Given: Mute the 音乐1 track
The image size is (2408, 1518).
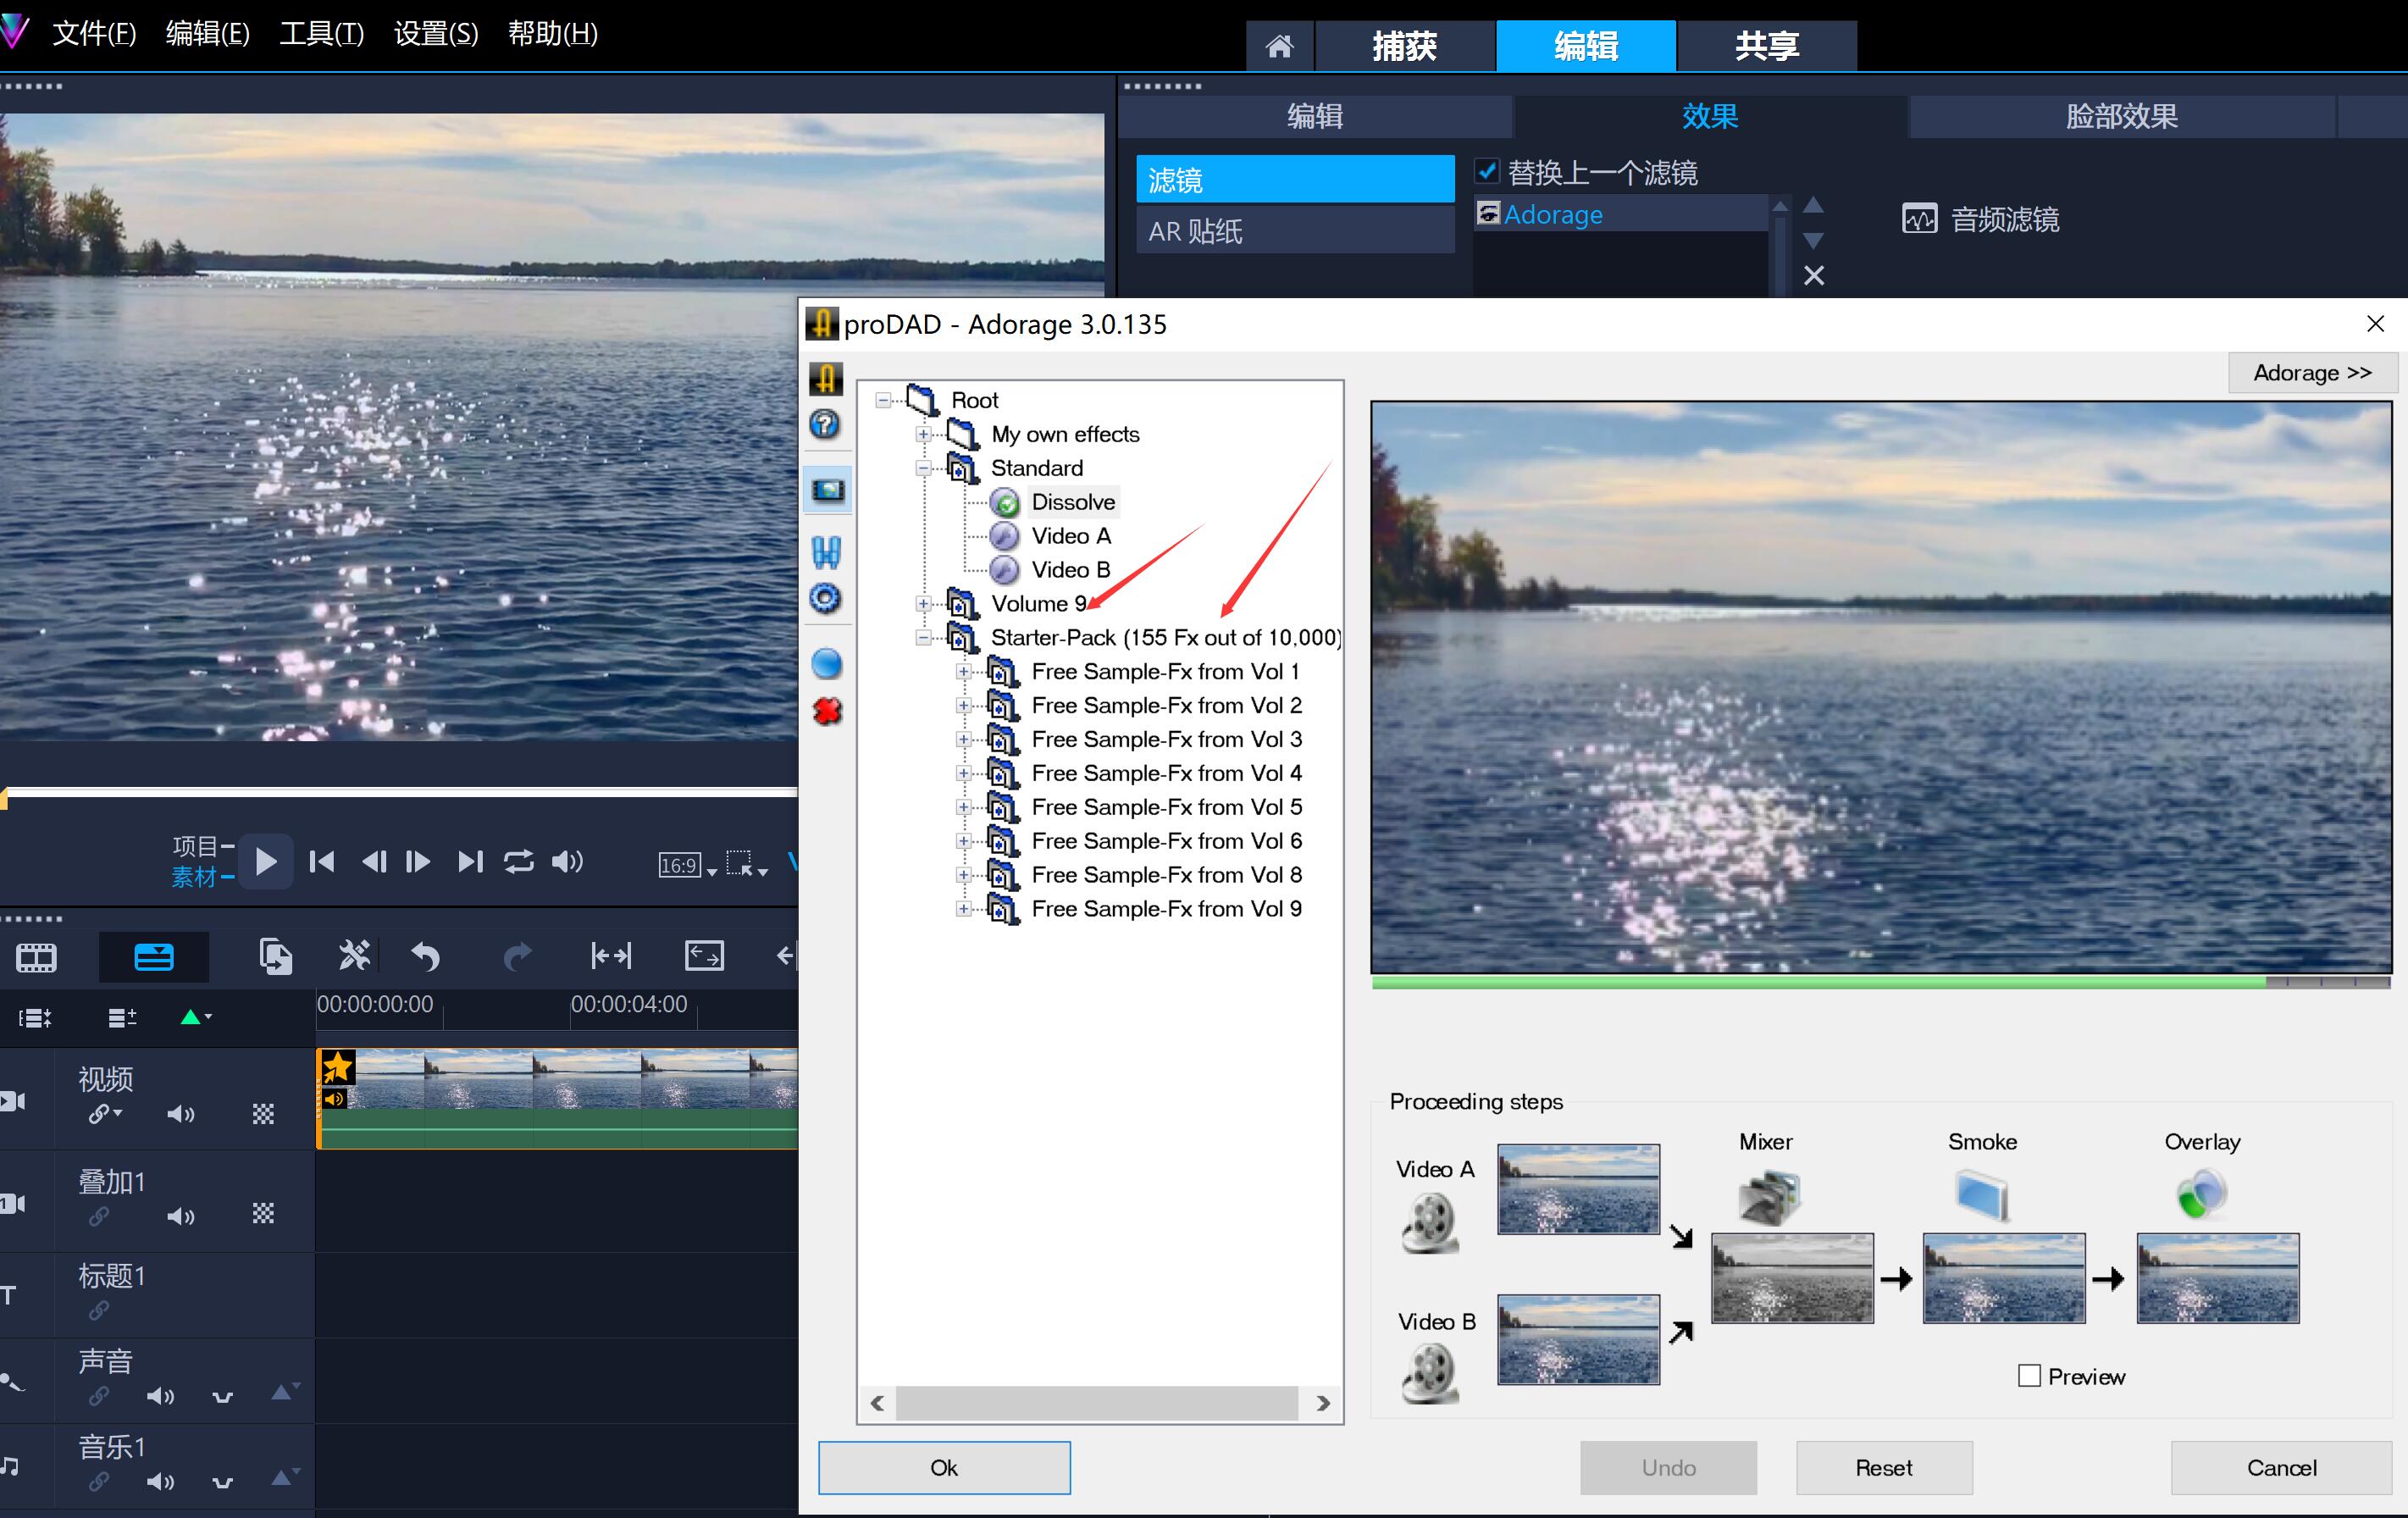Looking at the screenshot, I should coord(160,1481).
